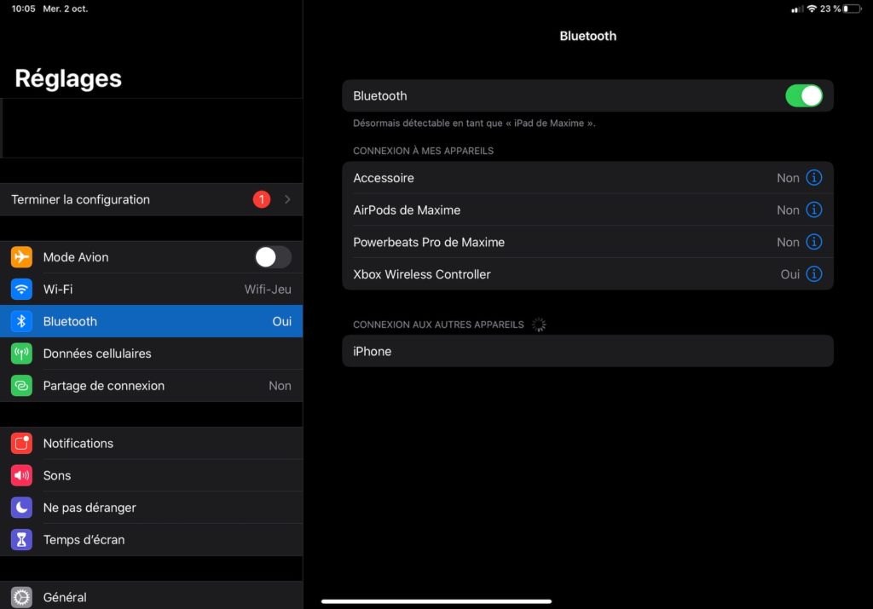Viewport: 873px width, 609px height.
Task: Tap the home indicator bar
Action: pos(436,601)
